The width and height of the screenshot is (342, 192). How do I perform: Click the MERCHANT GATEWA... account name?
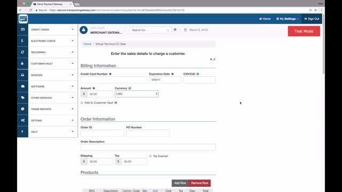click(x=106, y=33)
